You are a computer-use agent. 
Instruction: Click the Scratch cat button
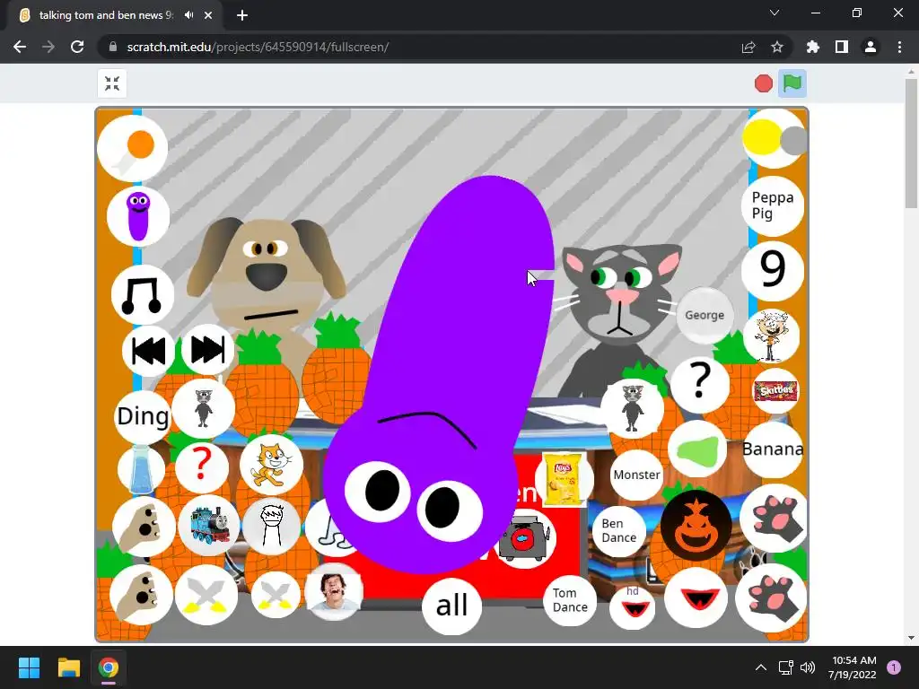pos(271,465)
